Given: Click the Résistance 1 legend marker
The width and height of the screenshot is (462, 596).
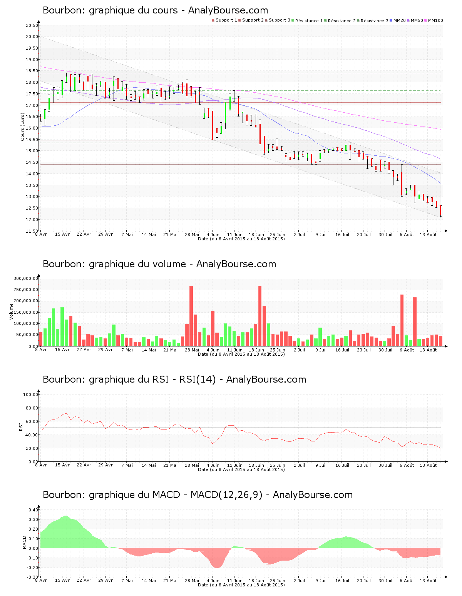Looking at the screenshot, I should pos(293,20).
